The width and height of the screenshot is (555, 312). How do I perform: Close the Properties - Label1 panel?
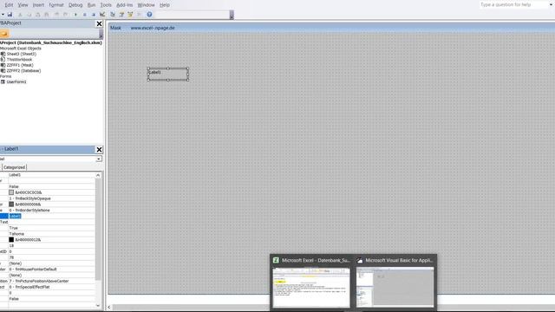(x=99, y=150)
